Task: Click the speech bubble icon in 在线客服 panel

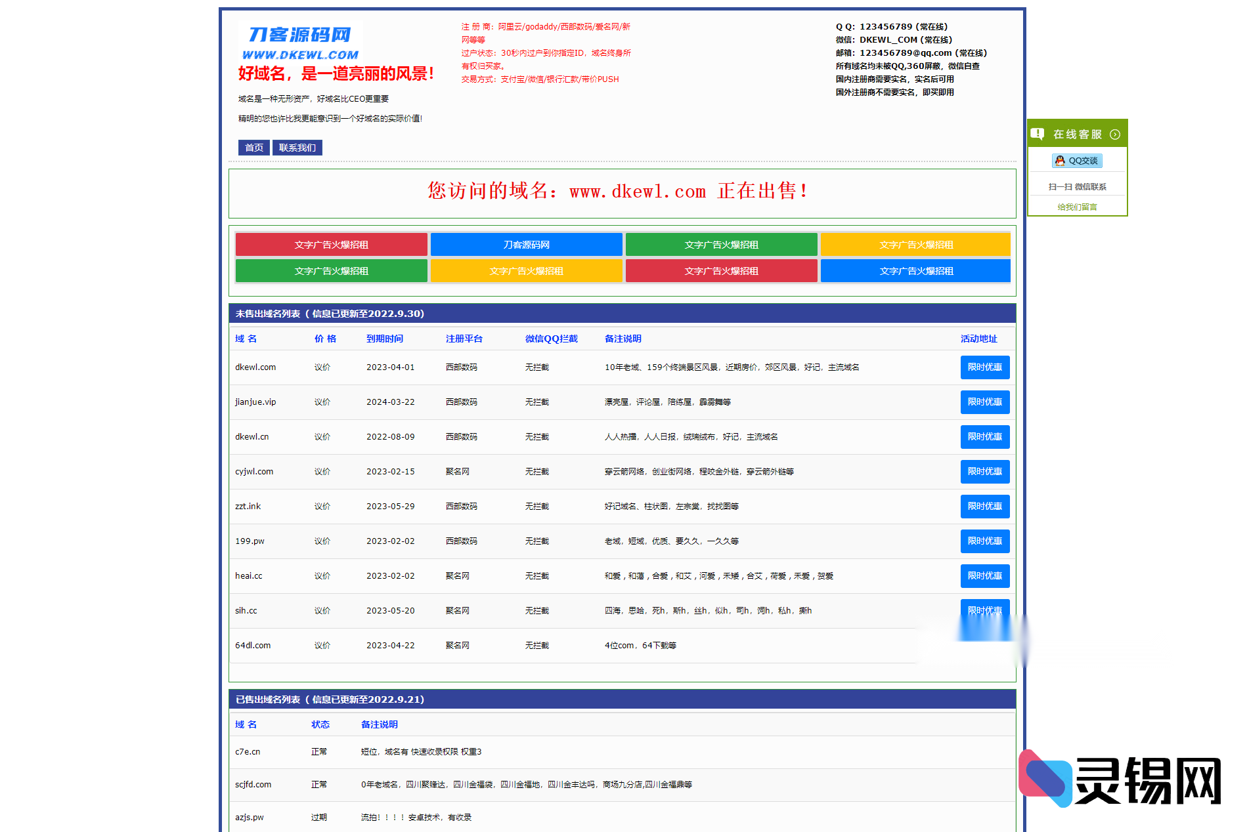Action: (x=1038, y=134)
